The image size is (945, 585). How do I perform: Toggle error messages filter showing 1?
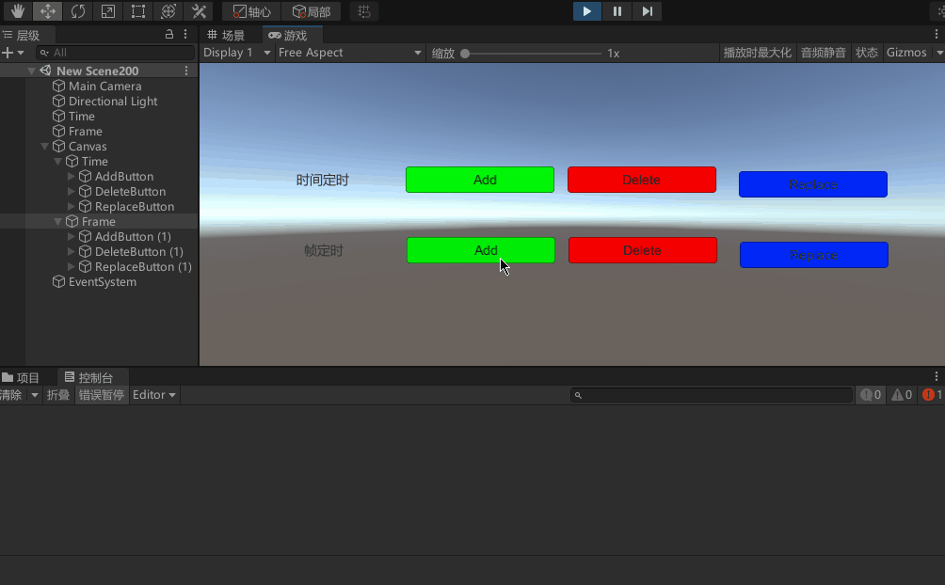[x=932, y=395]
